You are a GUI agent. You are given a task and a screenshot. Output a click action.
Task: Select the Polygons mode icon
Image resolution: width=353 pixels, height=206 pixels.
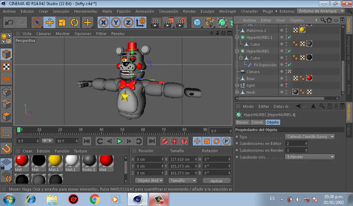(x=6, y=117)
